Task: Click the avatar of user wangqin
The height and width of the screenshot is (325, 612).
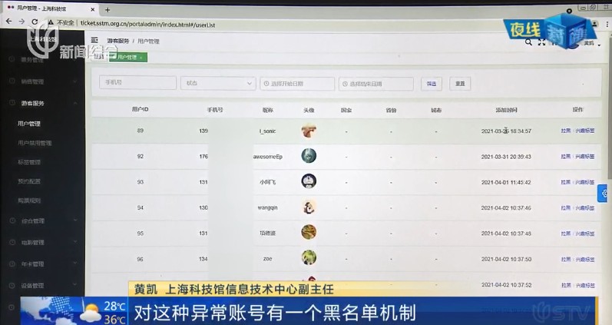Action: pos(309,207)
